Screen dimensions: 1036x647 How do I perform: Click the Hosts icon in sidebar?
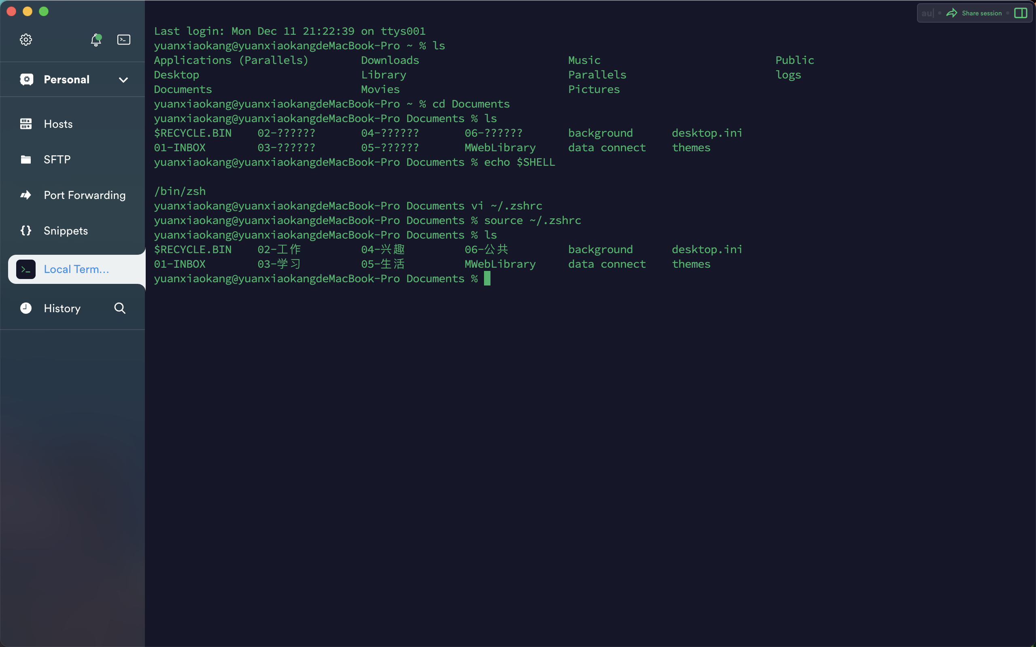click(x=25, y=123)
